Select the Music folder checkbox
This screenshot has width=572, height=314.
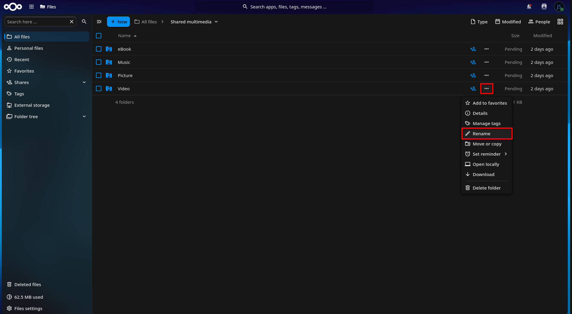pos(99,62)
